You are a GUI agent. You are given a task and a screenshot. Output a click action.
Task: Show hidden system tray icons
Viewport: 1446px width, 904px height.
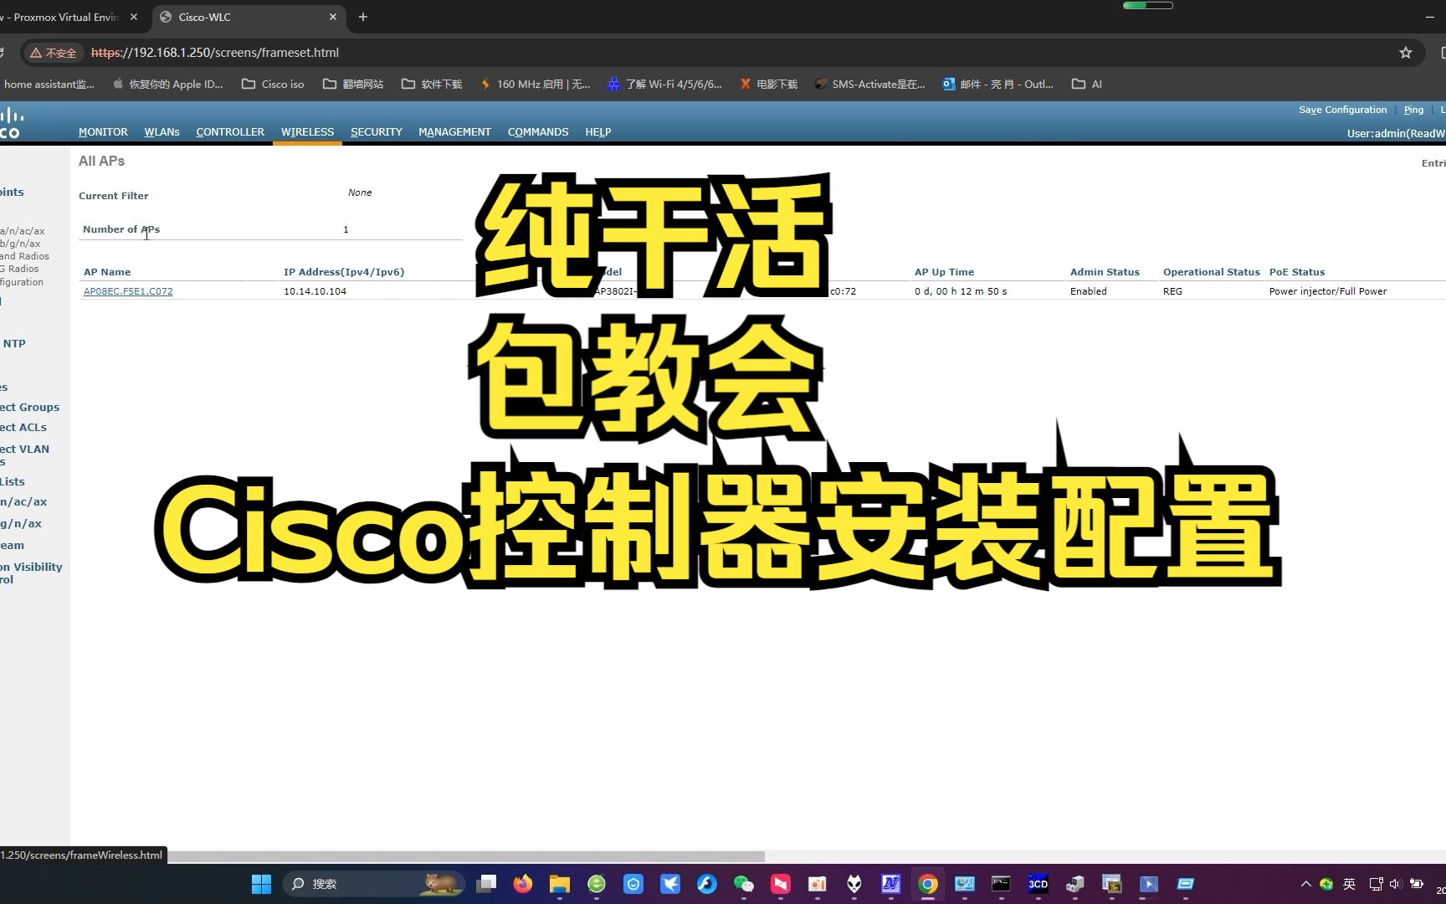(1305, 884)
